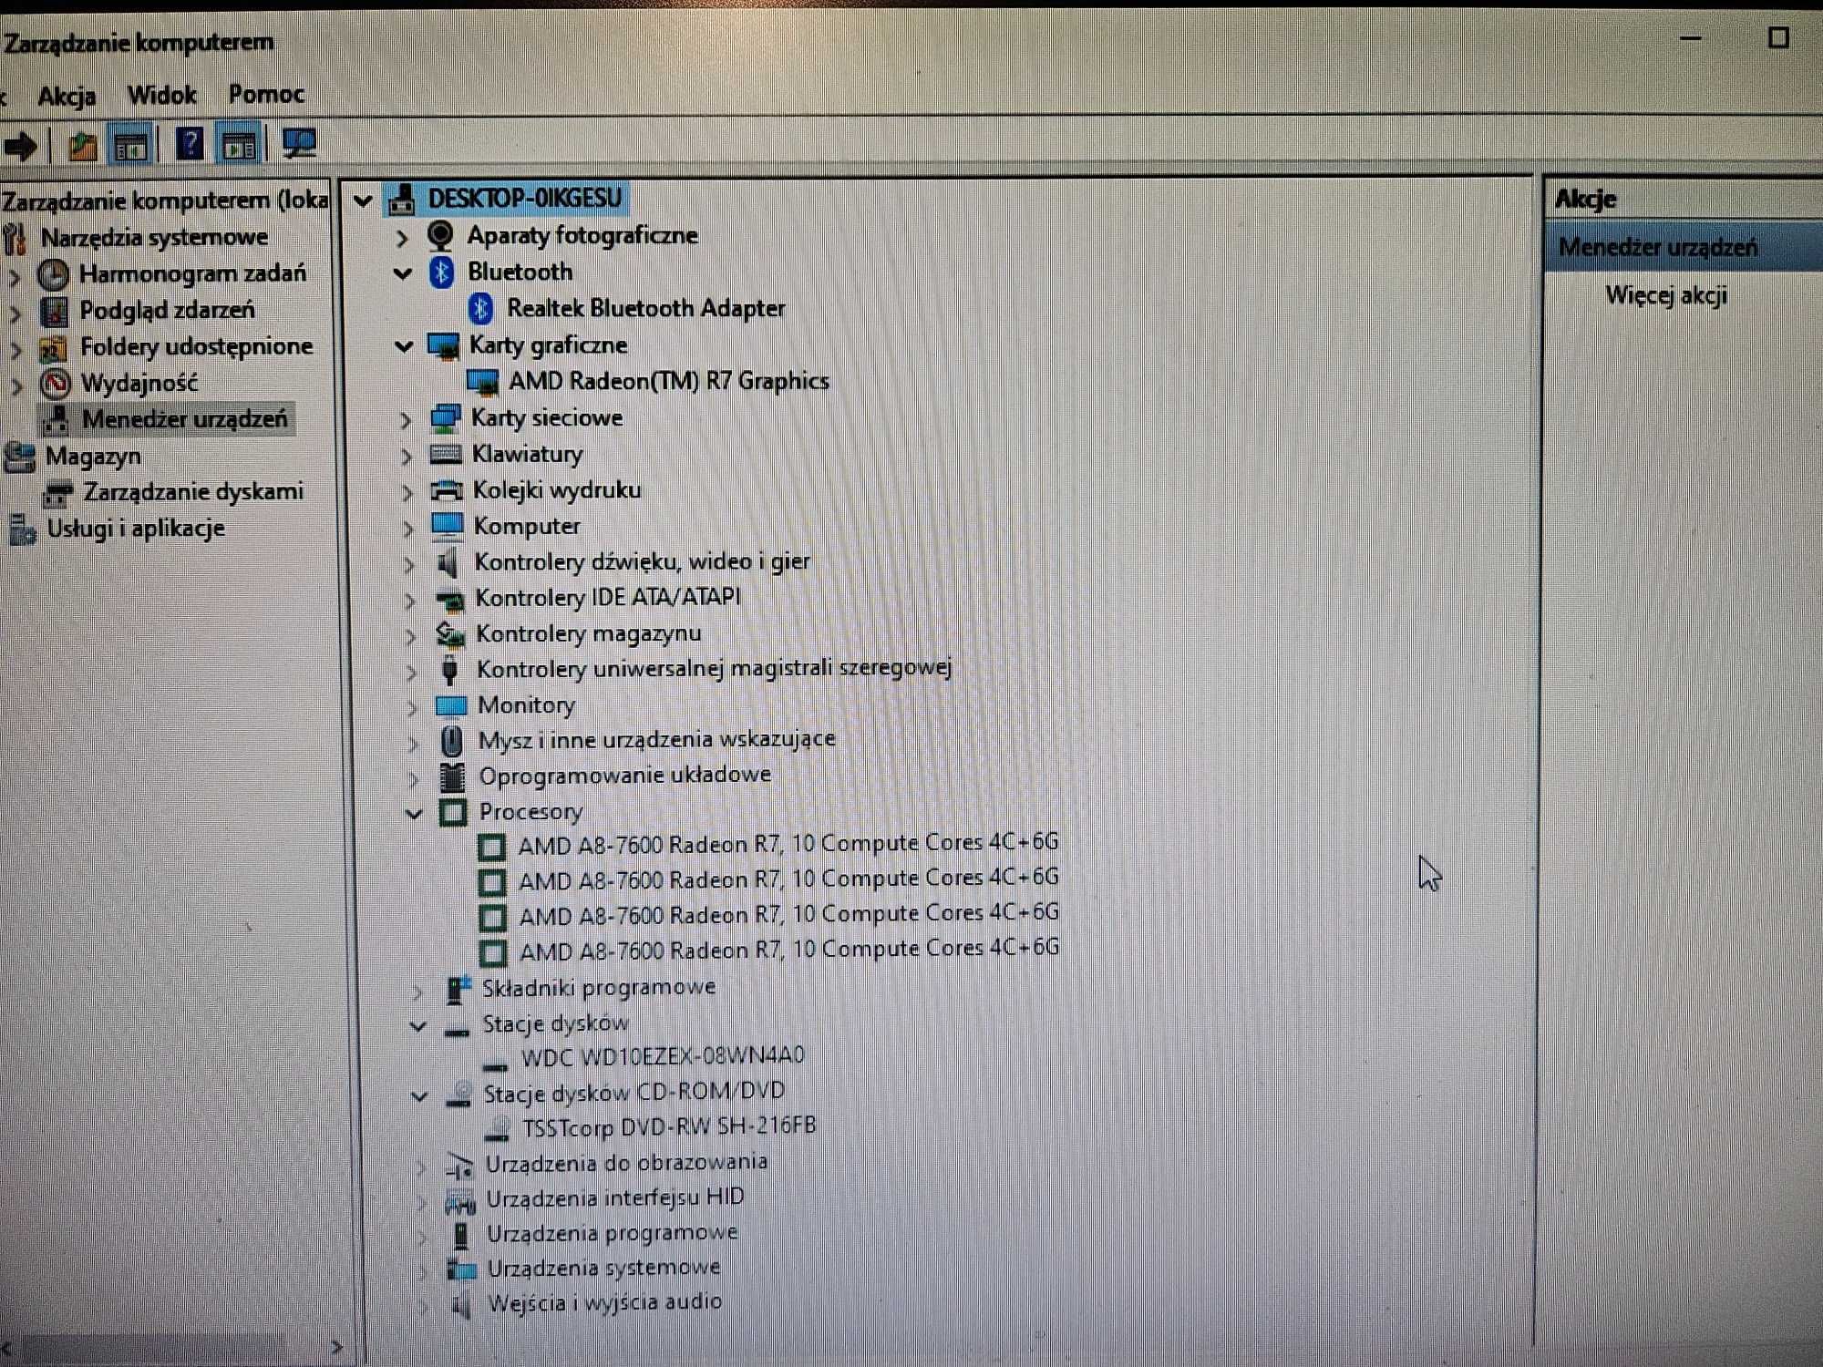Image resolution: width=1823 pixels, height=1367 pixels.
Task: Click the Komputer monitor icon
Action: [448, 526]
